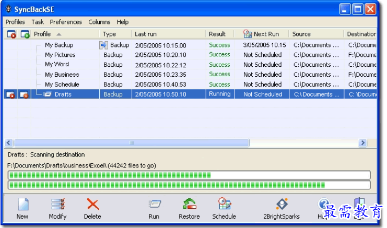Select the My Word profile

57,64
